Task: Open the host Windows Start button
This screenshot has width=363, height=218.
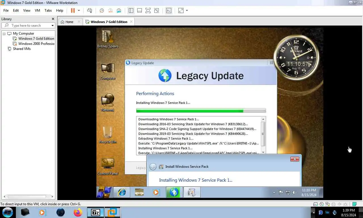Action: [x=7, y=212]
